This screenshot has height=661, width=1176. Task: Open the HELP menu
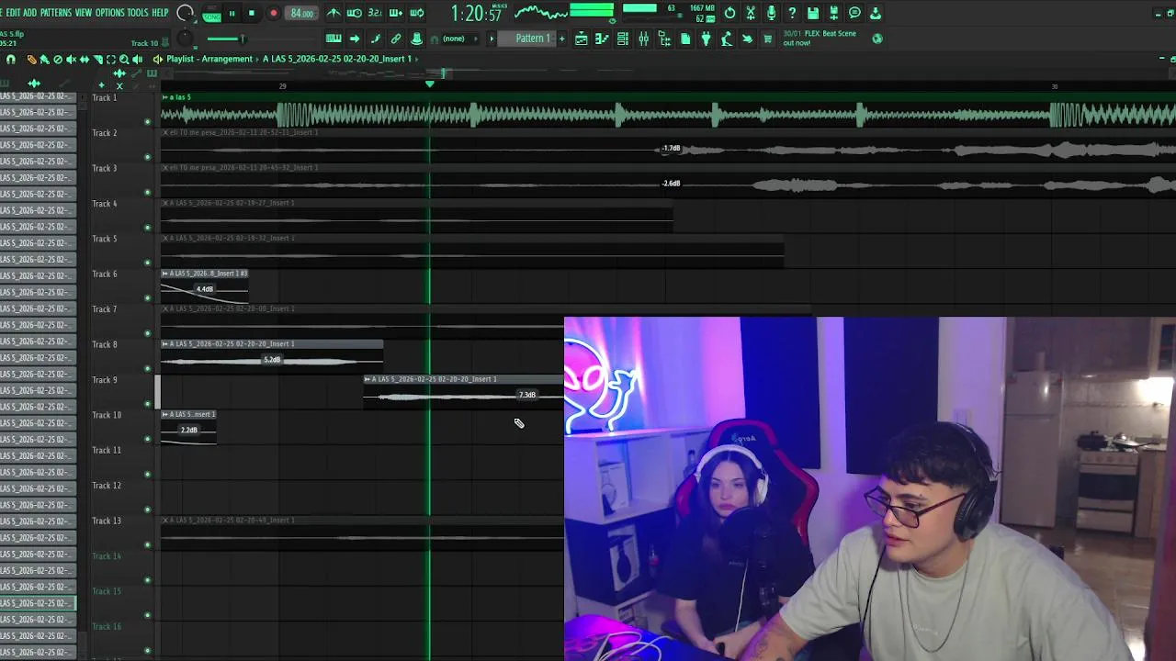point(160,13)
